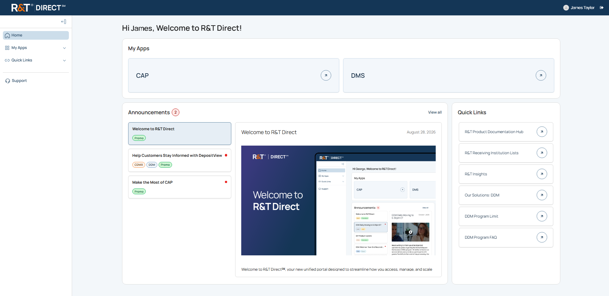This screenshot has height=296, width=609.
Task: Click the announcements count badge 2
Action: 176,112
